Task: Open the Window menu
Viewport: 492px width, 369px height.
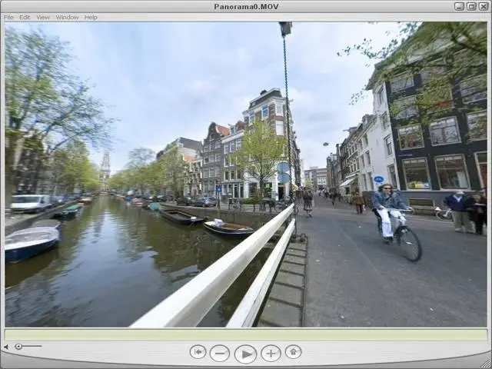Action: [67, 17]
